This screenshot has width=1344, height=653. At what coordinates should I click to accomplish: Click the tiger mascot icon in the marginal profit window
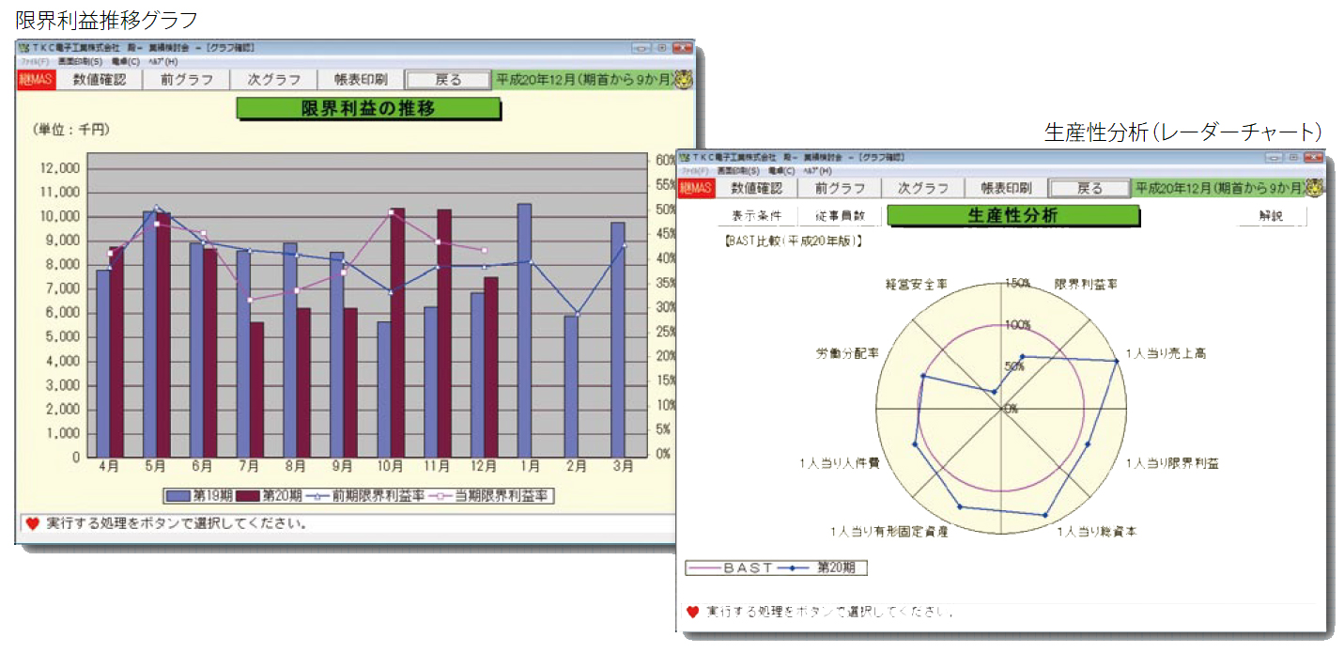[x=683, y=80]
